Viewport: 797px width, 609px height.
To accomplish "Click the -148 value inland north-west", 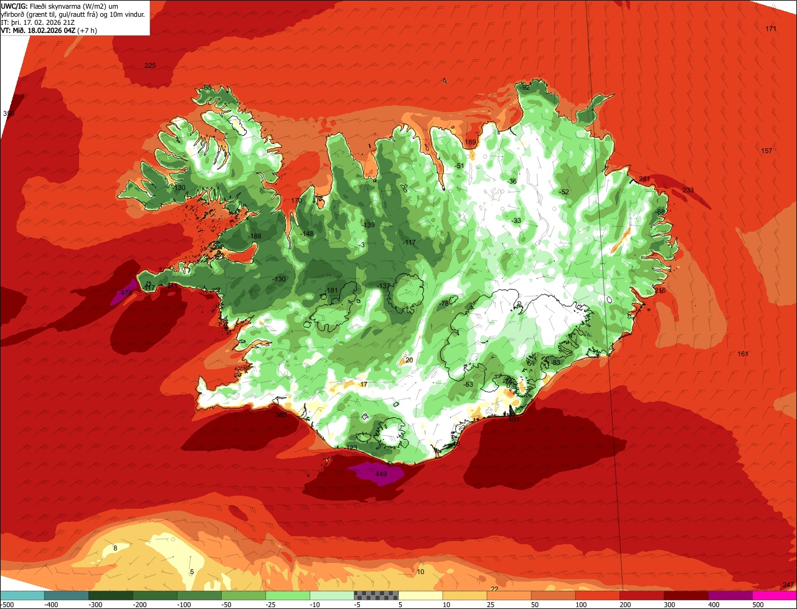I will point(307,234).
